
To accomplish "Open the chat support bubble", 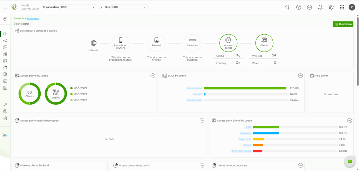I will tap(350, 162).
